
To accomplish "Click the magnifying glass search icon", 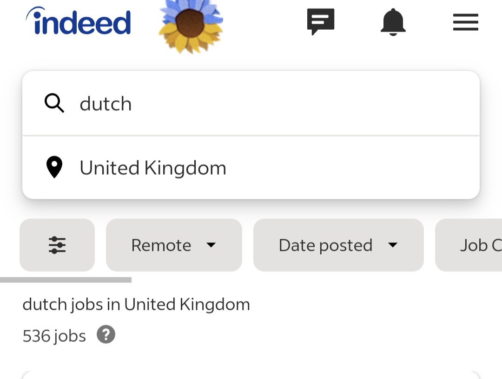I will [54, 103].
